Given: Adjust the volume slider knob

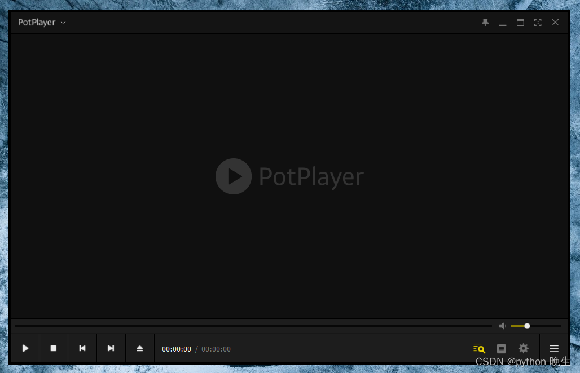Looking at the screenshot, I should pos(527,326).
